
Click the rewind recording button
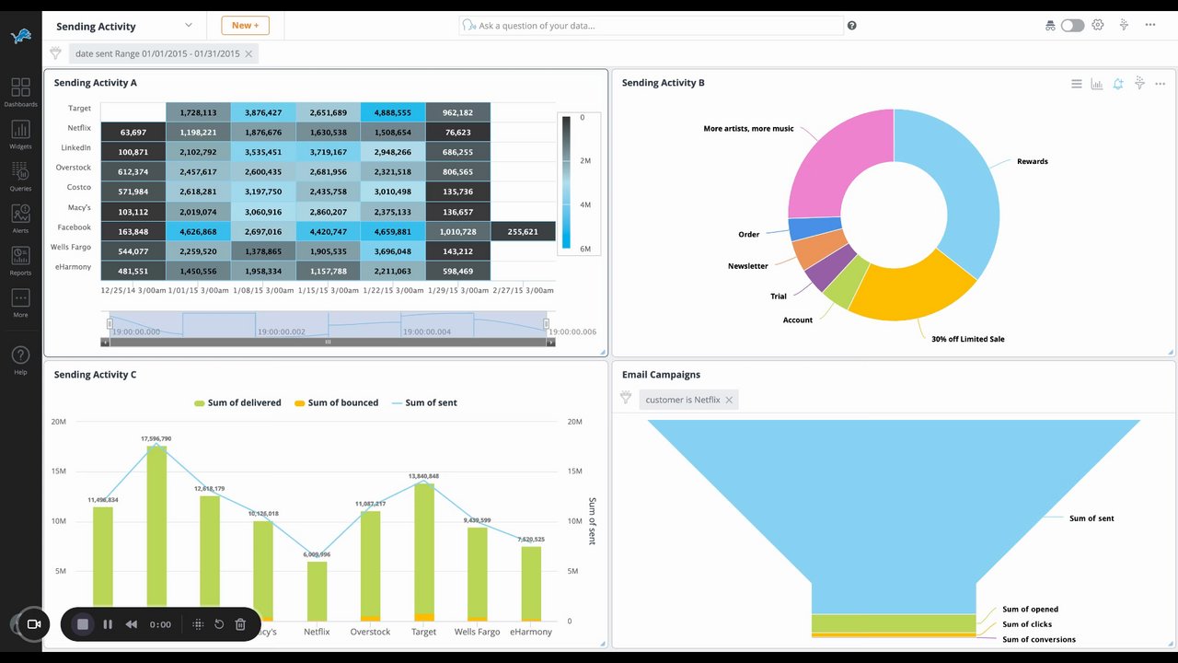point(132,624)
